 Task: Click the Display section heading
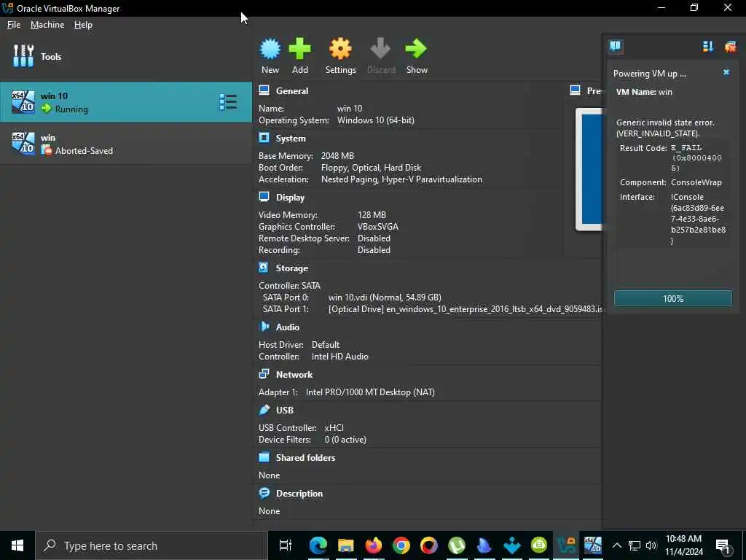[x=290, y=197]
